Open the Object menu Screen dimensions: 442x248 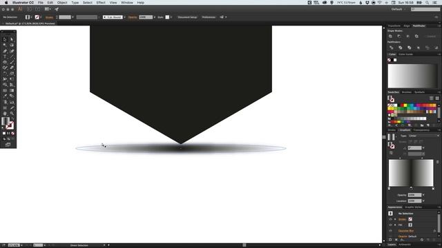[x=62, y=3]
